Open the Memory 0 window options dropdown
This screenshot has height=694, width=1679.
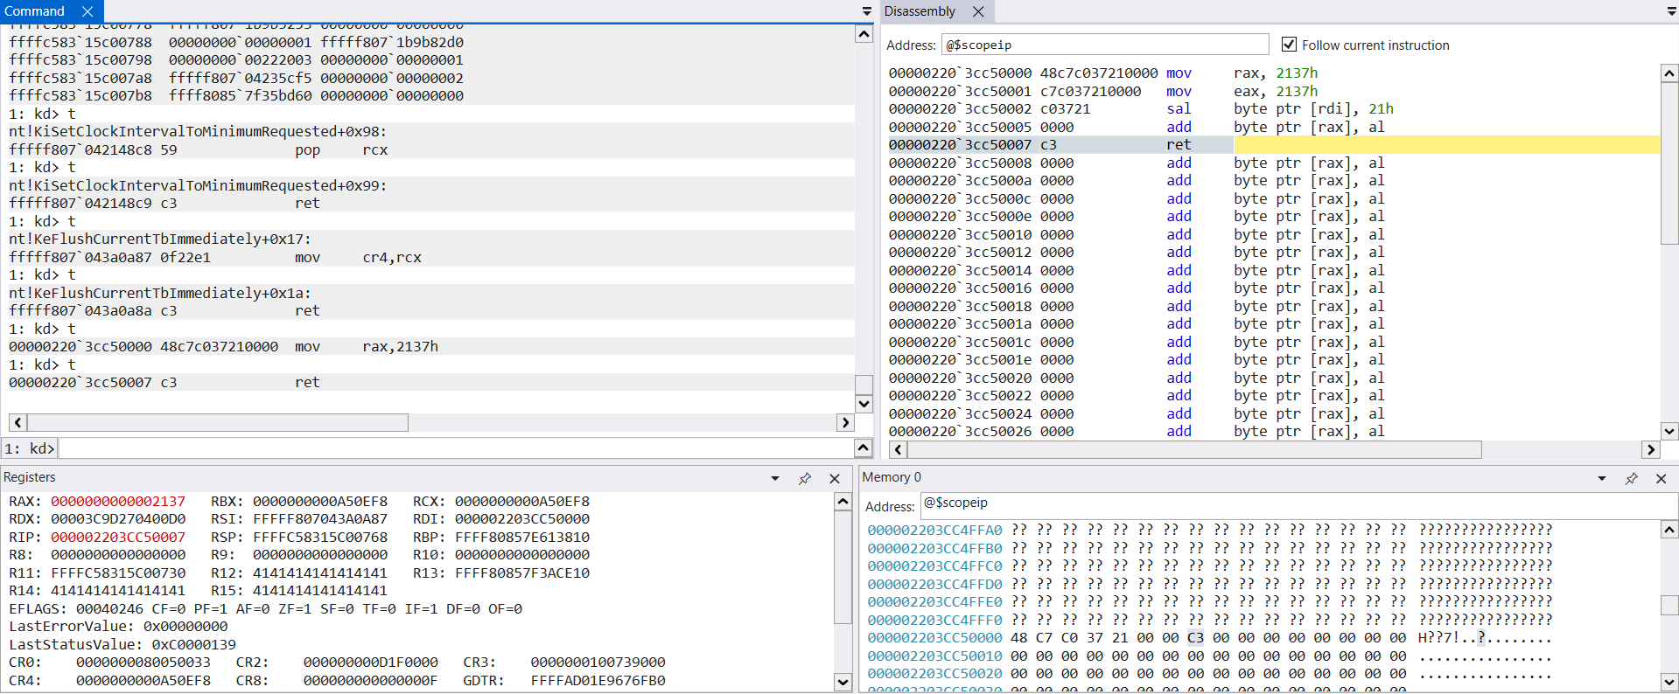tap(1601, 478)
